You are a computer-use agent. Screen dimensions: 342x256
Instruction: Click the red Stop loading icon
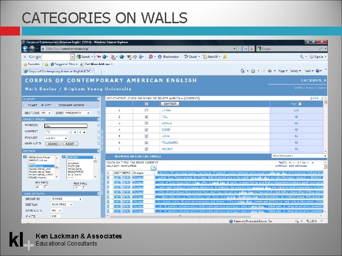point(251,48)
